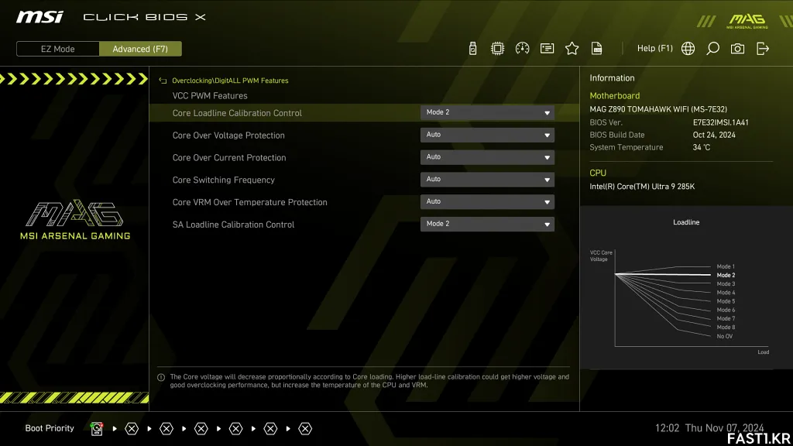Select the Core Over Current Protection label
The image size is (793, 446).
(x=229, y=158)
